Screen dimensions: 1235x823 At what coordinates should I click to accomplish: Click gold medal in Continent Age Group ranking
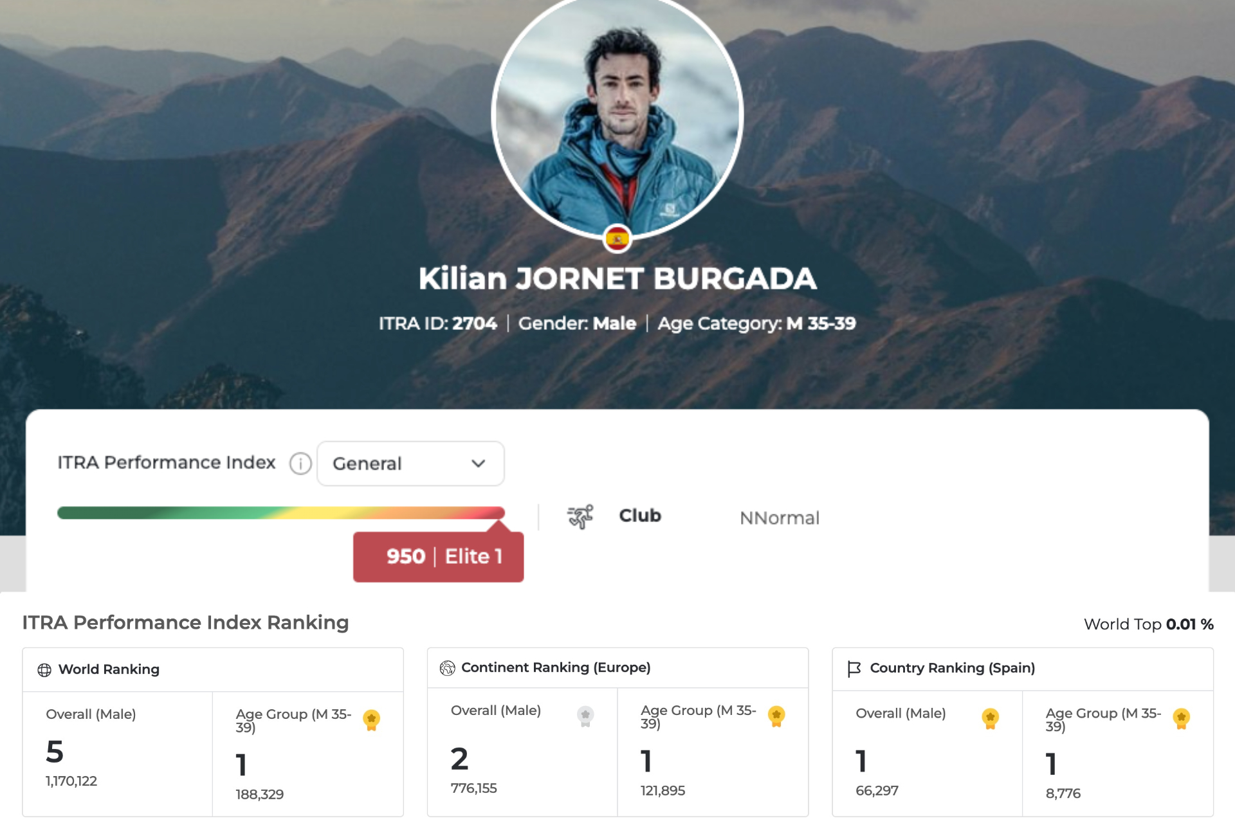(776, 716)
